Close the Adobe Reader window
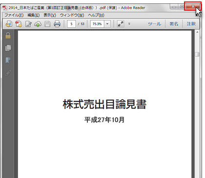This screenshot has height=178, width=205. (193, 6)
